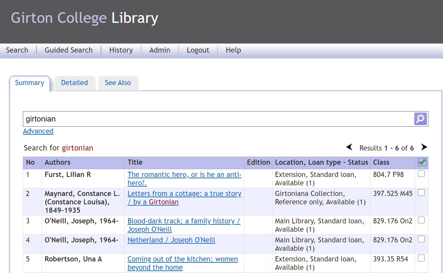Image resolution: width=443 pixels, height=273 pixels.
Task: Mark checkbox for Netherland row
Action: click(421, 239)
